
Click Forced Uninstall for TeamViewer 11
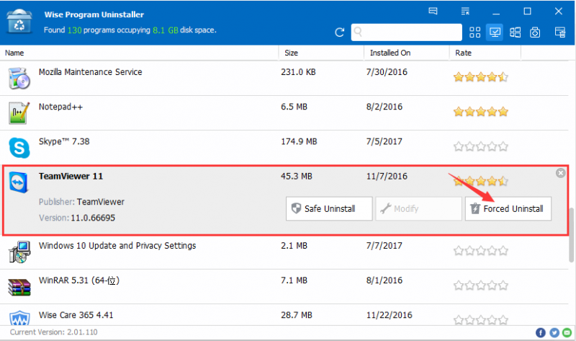[x=508, y=208]
